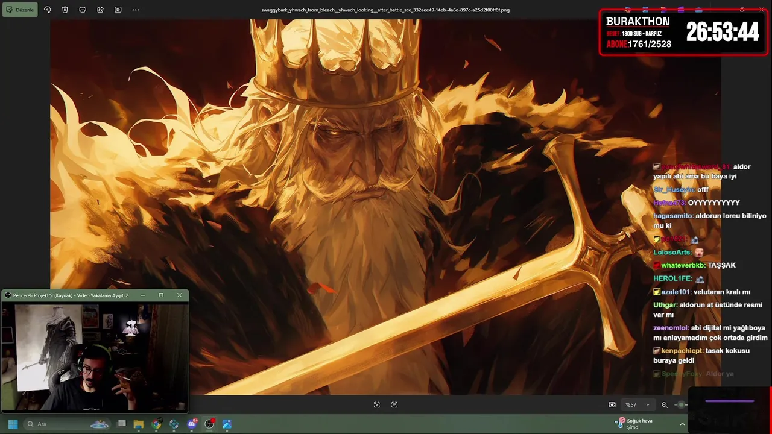Click the 26:53:44 timer in overlay
772x434 pixels.
(723, 32)
